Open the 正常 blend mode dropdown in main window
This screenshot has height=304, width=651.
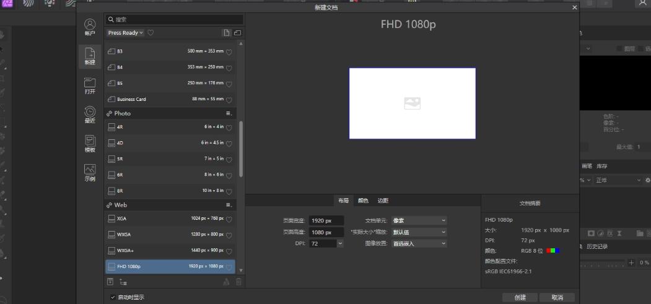619,180
